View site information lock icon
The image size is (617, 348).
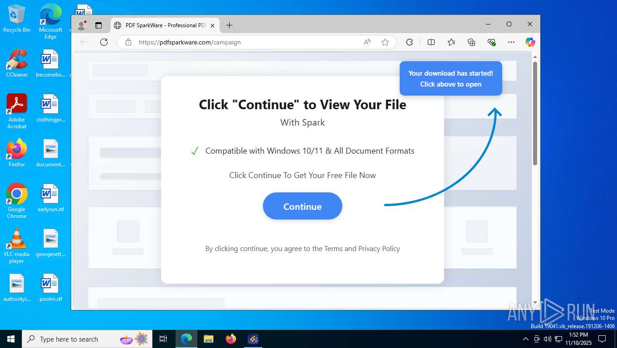[x=128, y=42]
